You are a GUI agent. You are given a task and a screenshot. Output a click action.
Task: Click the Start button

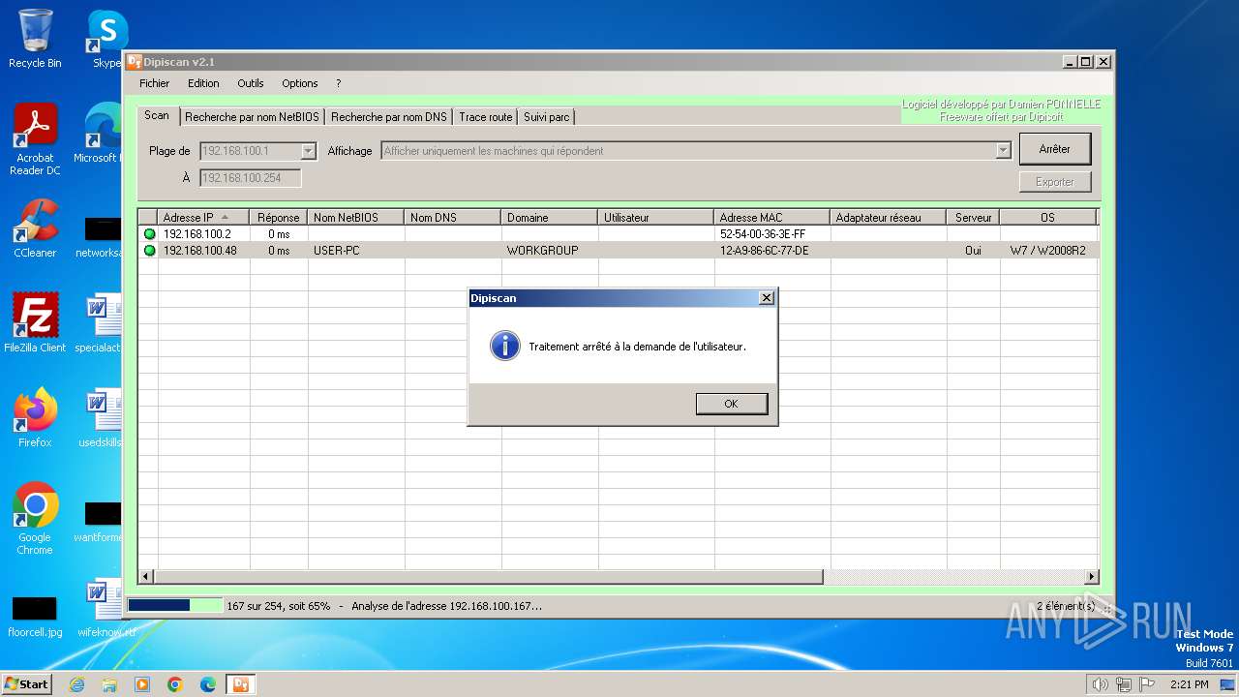coord(27,684)
